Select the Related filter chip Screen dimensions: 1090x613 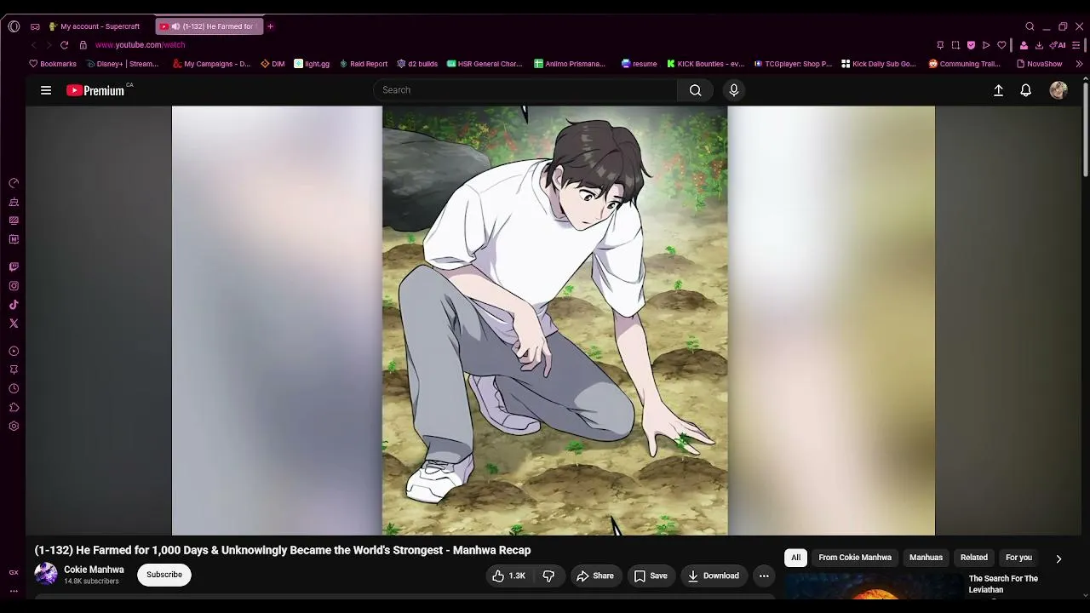974,558
